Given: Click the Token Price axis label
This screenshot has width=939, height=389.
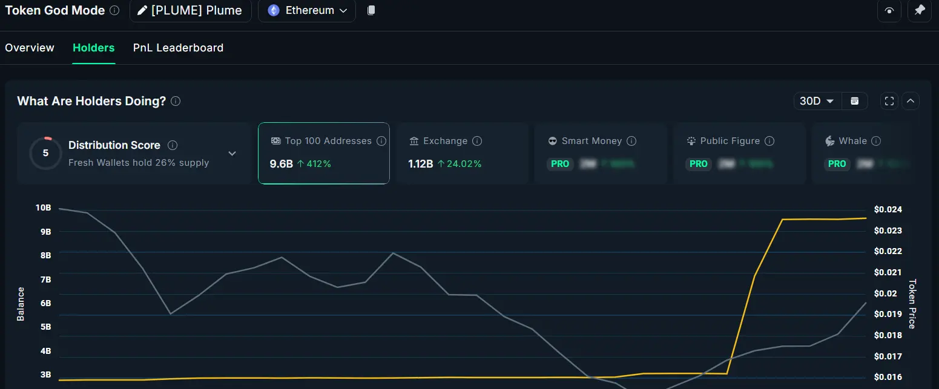Looking at the screenshot, I should tap(912, 304).
